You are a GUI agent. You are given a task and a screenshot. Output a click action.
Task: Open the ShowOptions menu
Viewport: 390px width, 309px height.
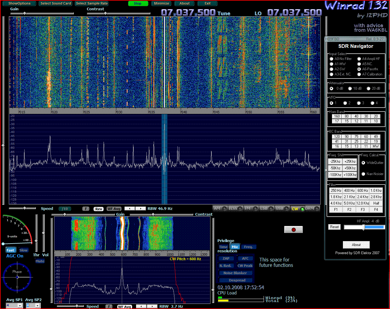[19, 4]
